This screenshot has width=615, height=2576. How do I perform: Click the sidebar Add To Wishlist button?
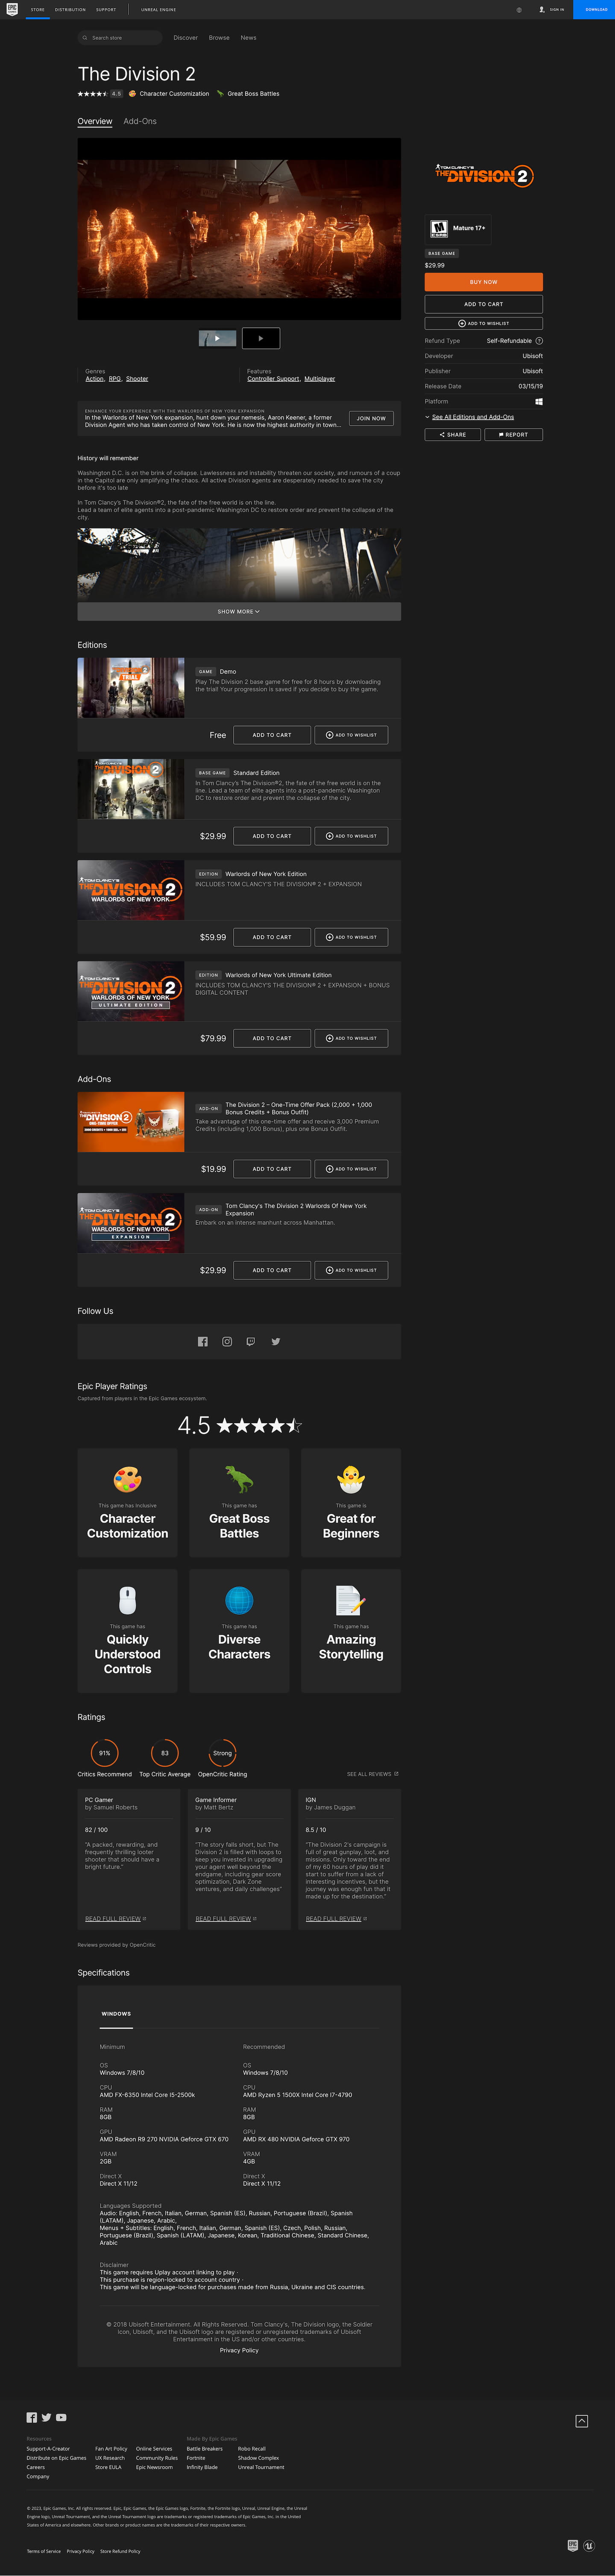(484, 323)
